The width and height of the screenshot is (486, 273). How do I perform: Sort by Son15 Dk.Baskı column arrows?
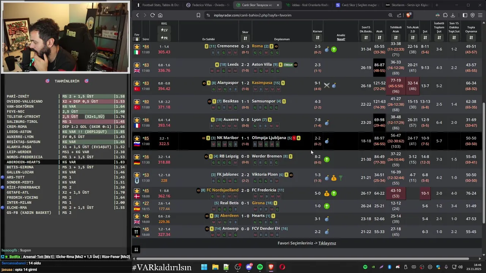point(366,38)
